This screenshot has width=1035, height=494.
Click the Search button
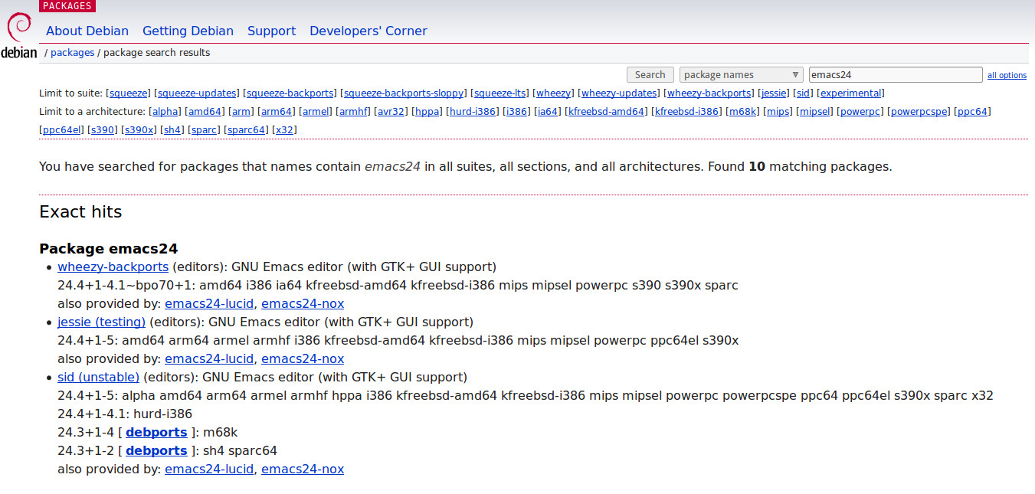pos(650,75)
